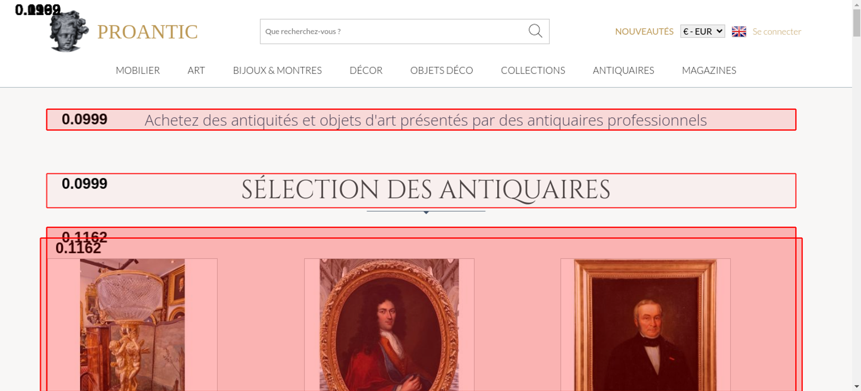This screenshot has height=391, width=861.
Task: Switch language via the UK flag icon
Action: click(x=739, y=31)
